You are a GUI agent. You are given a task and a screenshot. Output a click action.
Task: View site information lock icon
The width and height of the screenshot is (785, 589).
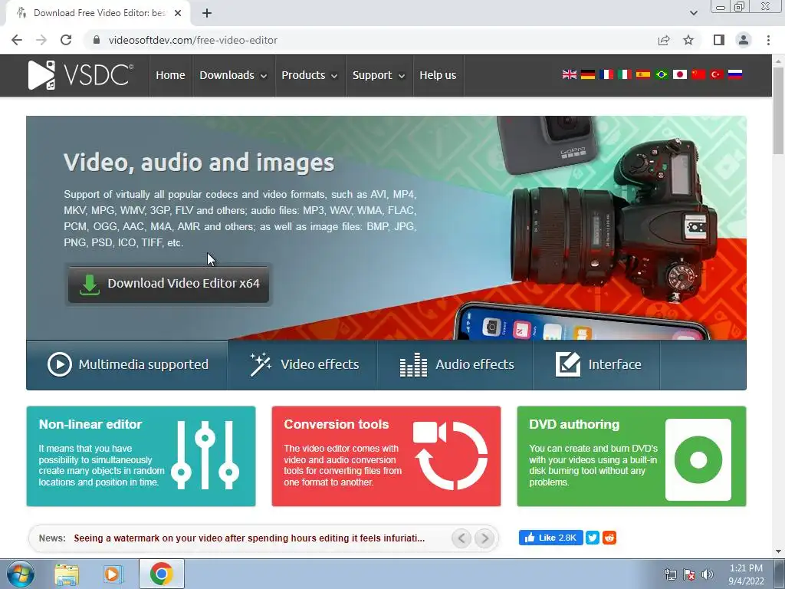coord(96,40)
